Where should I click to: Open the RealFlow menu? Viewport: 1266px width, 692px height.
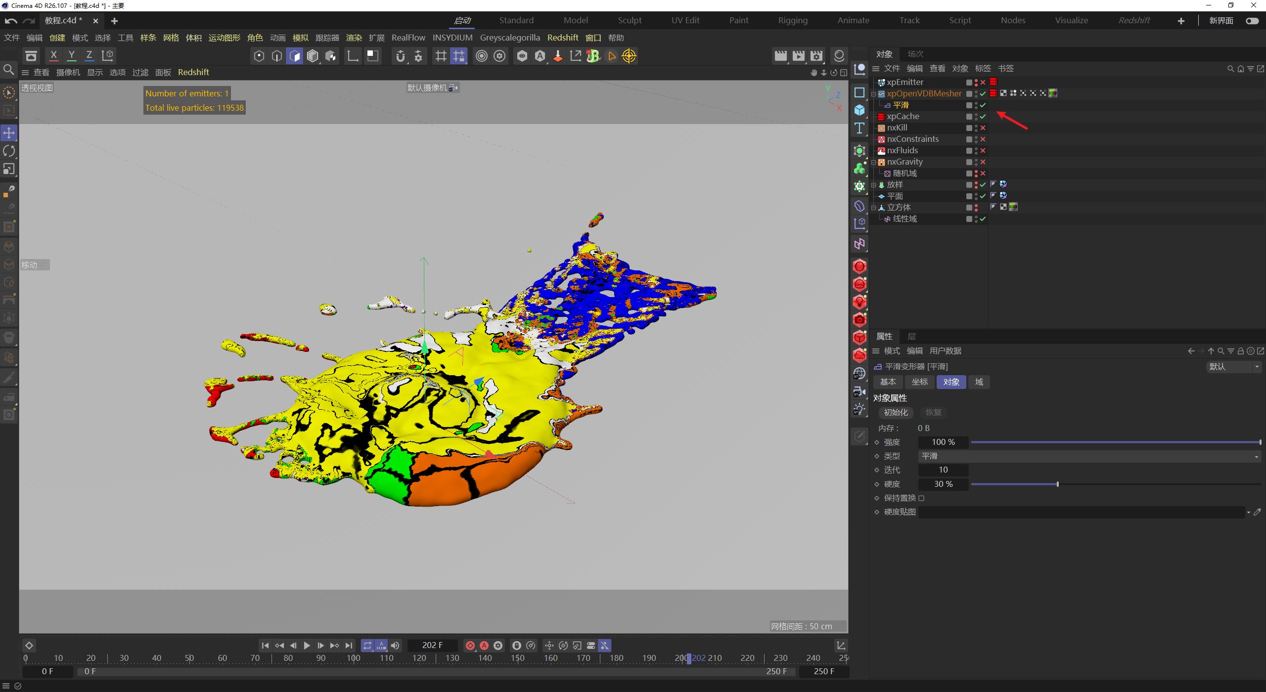pyautogui.click(x=408, y=38)
